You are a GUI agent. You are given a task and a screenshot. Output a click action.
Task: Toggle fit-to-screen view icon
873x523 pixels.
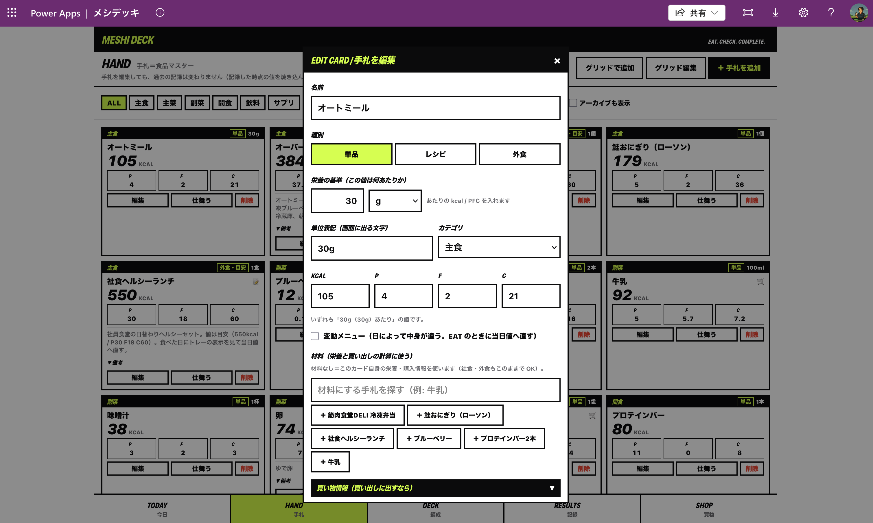[748, 13]
